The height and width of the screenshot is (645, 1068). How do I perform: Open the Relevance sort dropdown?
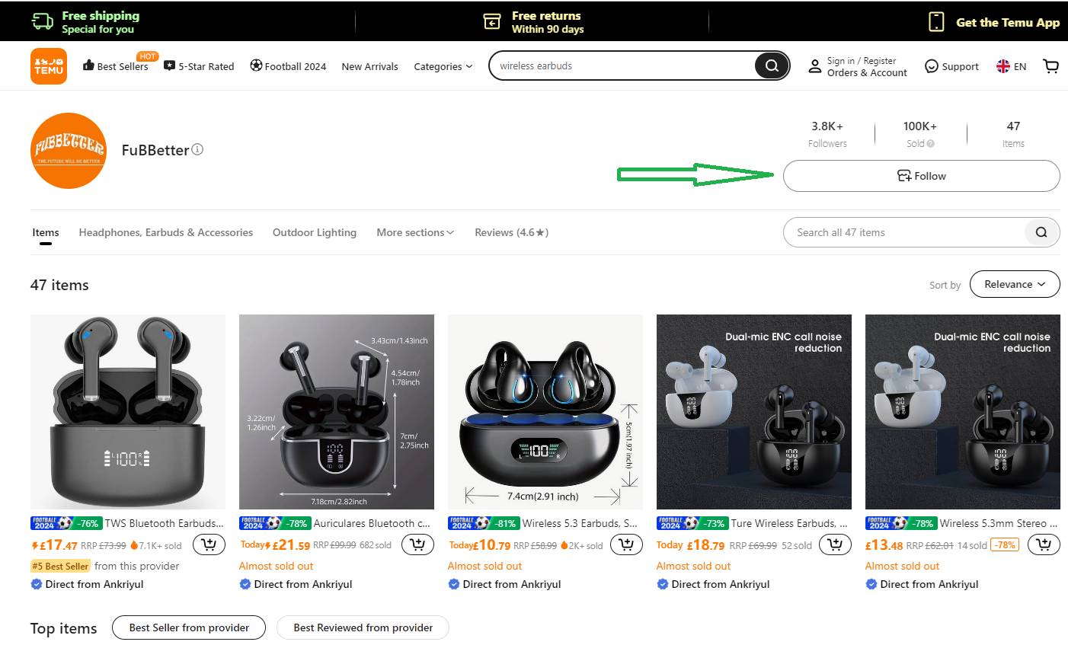tap(1015, 284)
